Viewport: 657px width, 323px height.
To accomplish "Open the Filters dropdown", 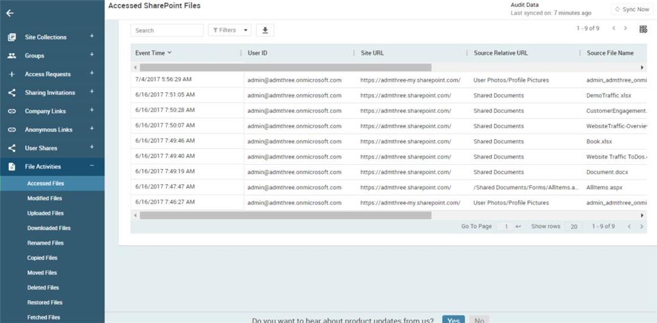I will point(230,30).
